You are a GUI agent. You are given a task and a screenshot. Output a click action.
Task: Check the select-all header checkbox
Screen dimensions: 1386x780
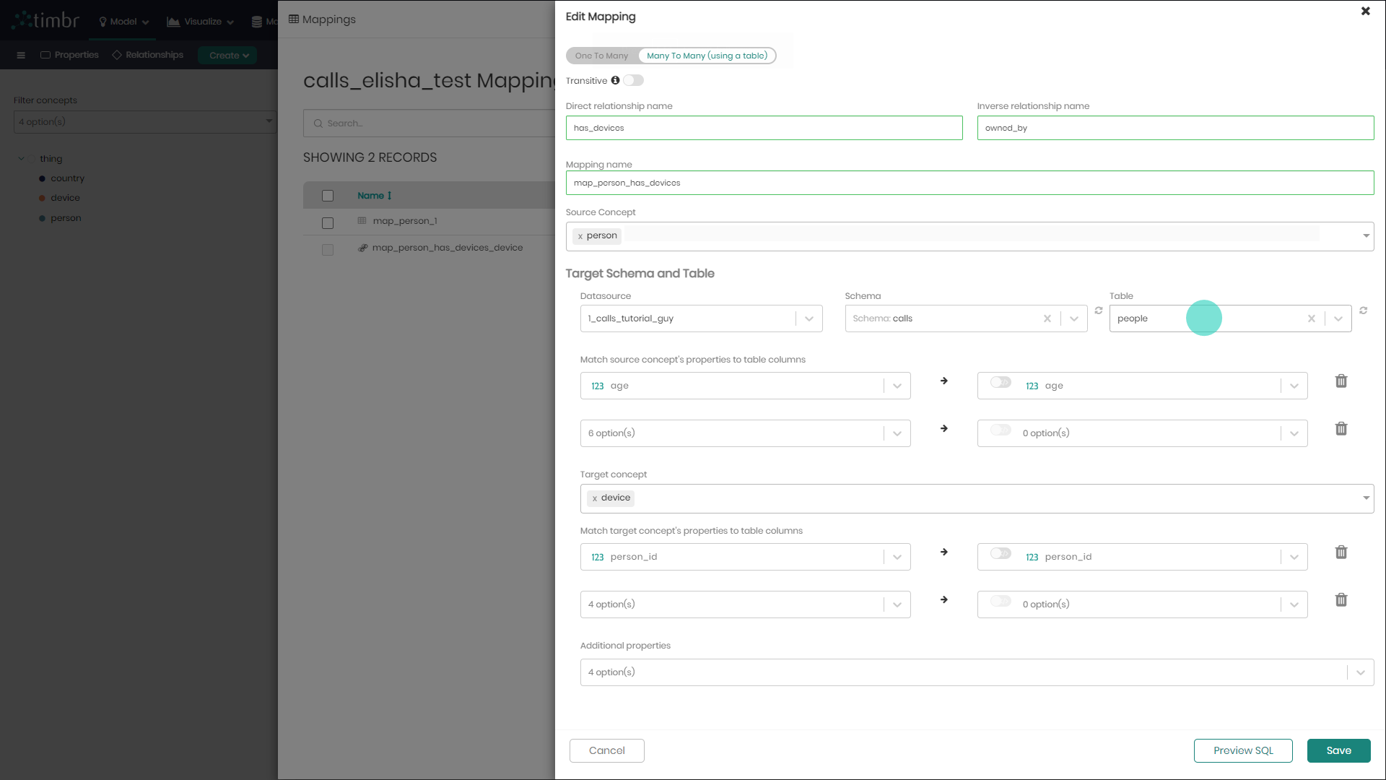[328, 196]
